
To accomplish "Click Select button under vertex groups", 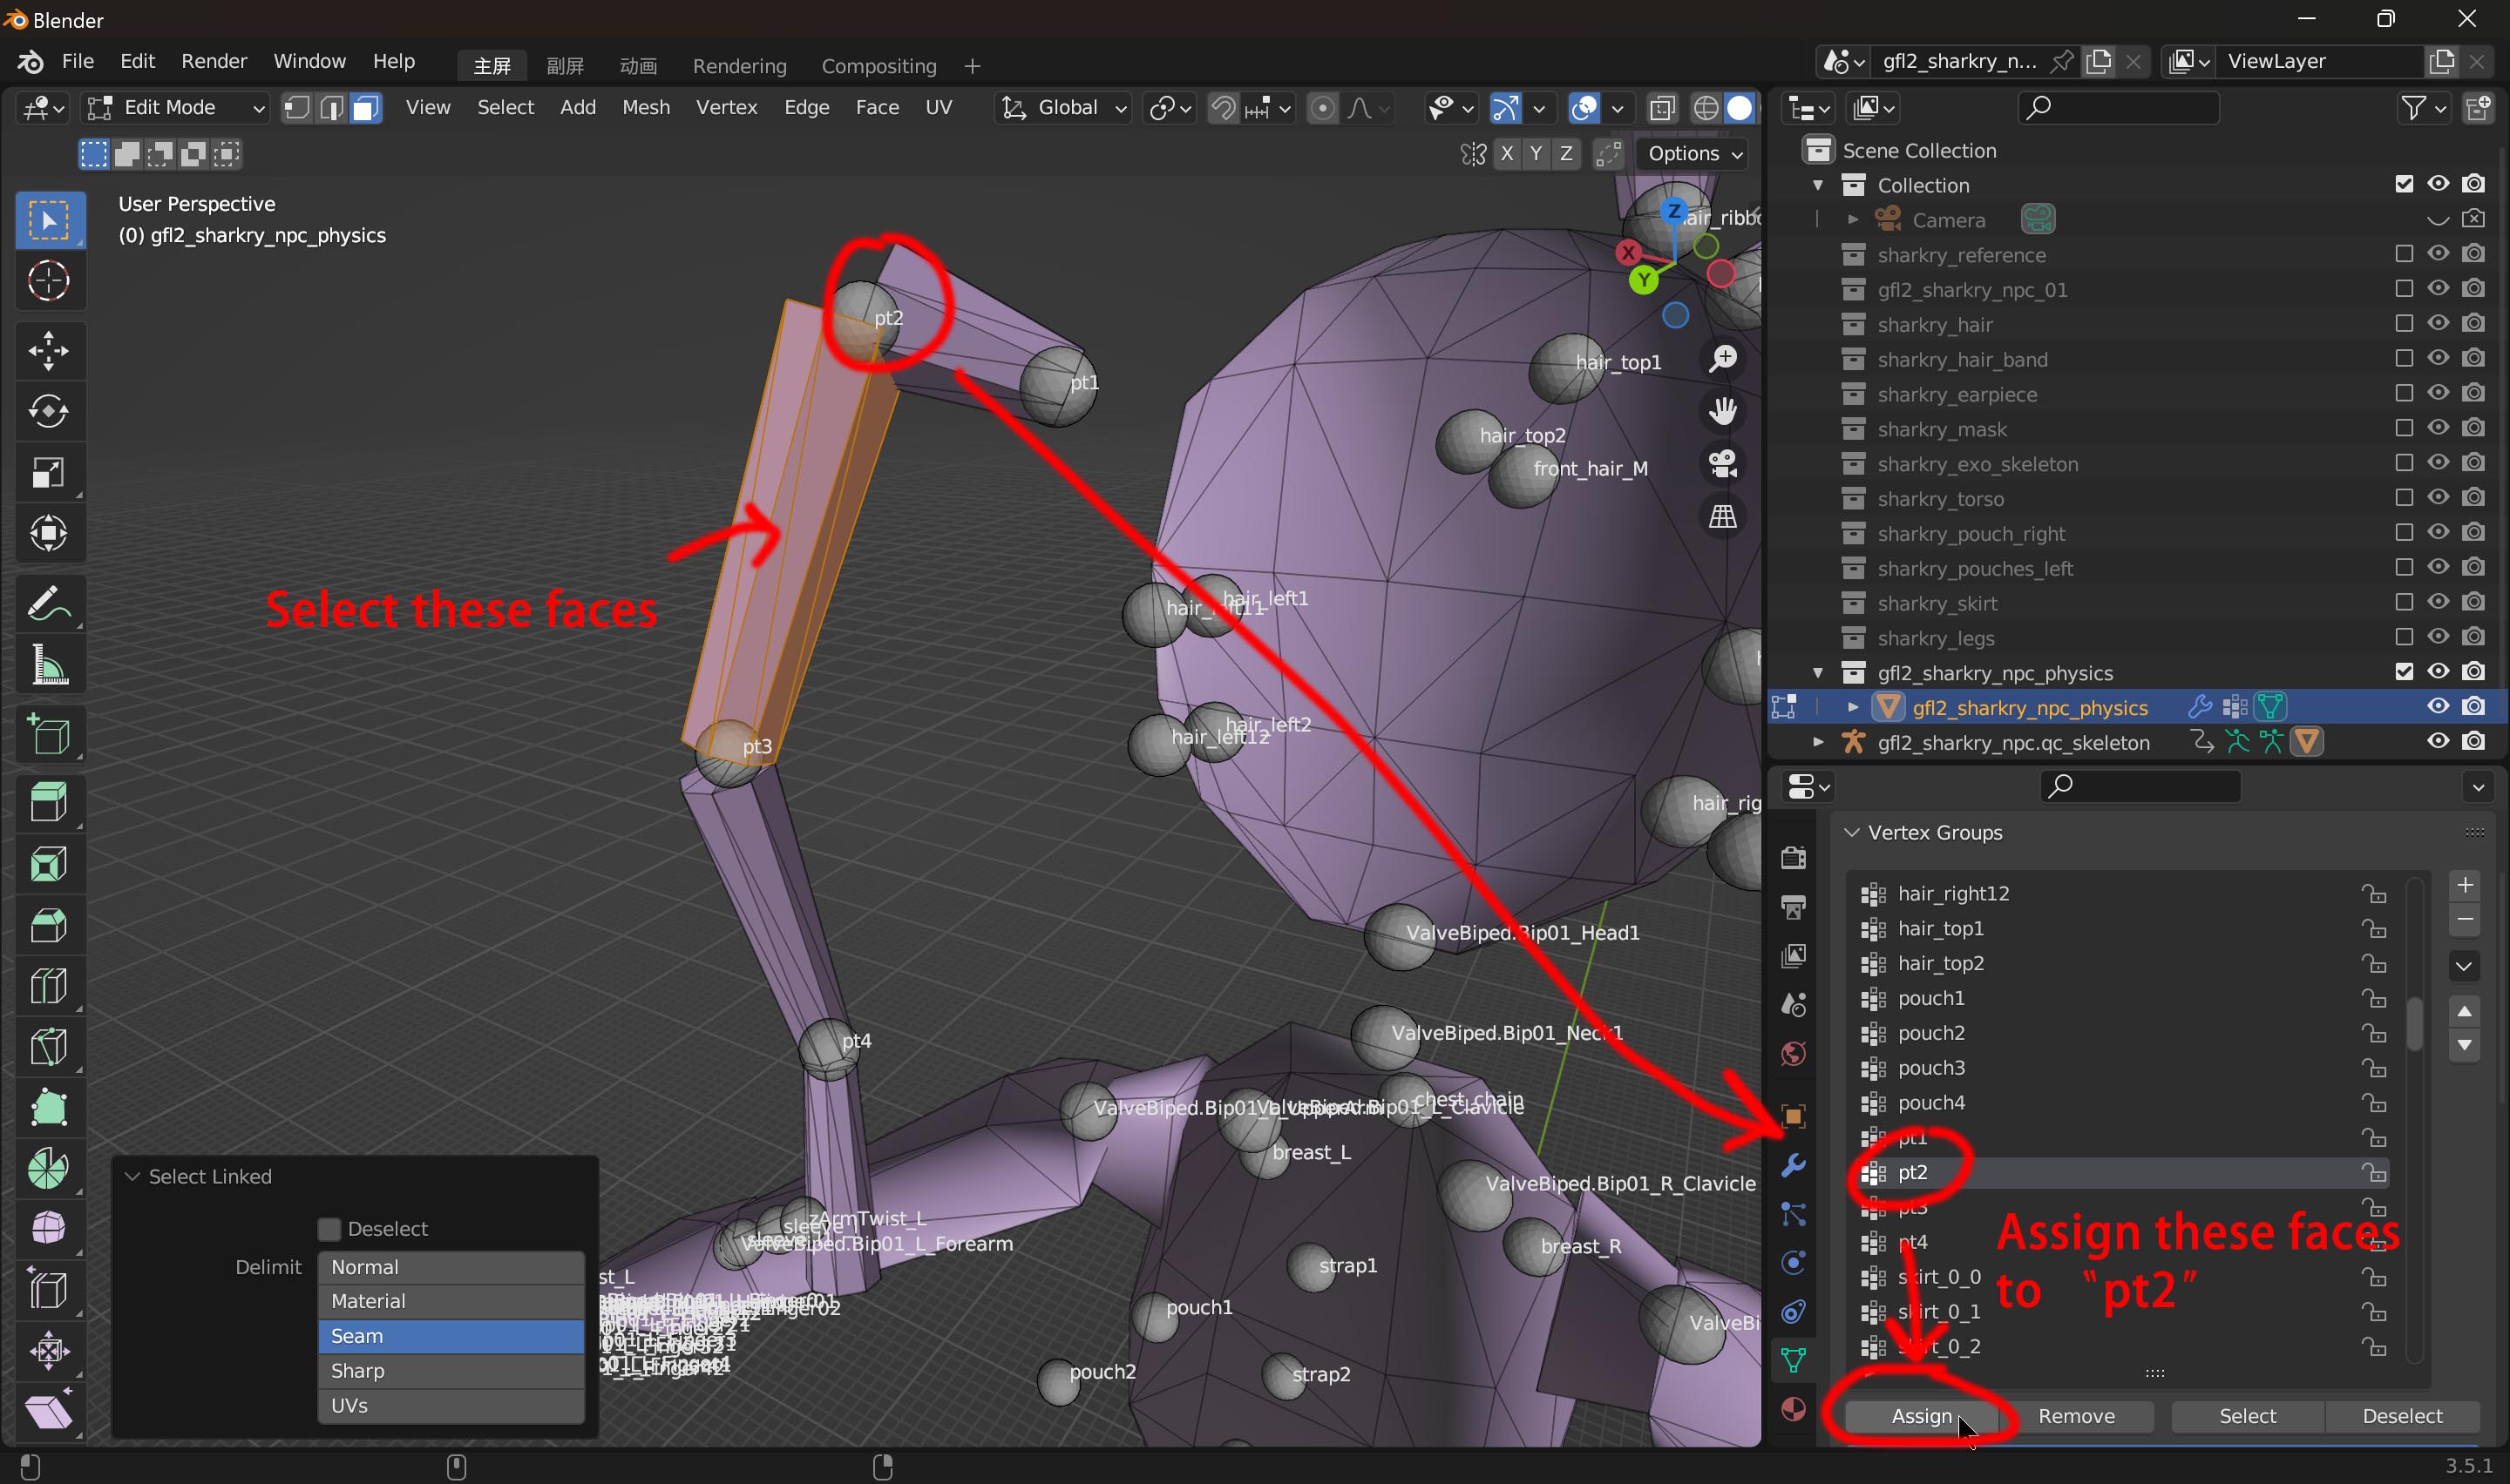I will (x=2246, y=1415).
